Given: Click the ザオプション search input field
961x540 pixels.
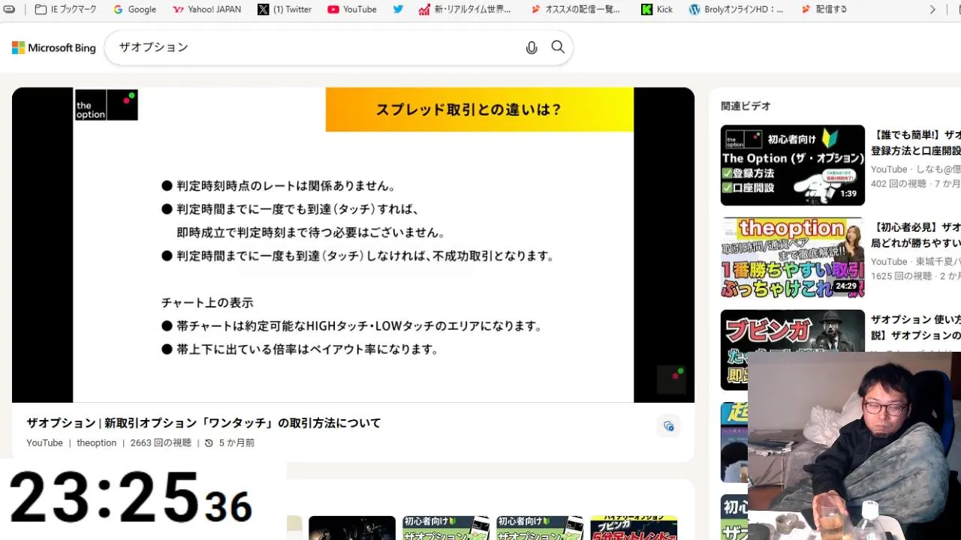Looking at the screenshot, I should pyautogui.click(x=315, y=47).
